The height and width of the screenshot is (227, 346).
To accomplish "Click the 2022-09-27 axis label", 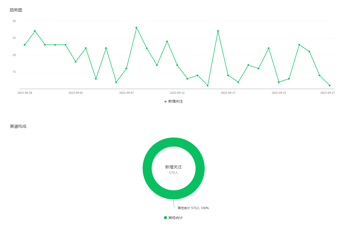I will click(328, 93).
